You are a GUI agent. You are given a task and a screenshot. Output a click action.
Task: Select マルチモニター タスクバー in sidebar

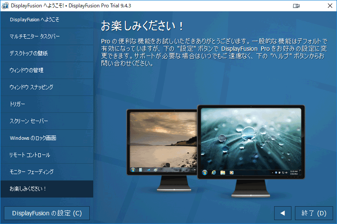[x=47, y=36]
